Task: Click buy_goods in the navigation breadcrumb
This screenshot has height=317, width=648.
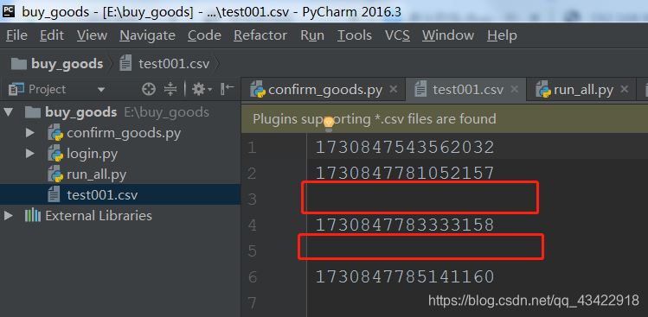Action: 67,64
